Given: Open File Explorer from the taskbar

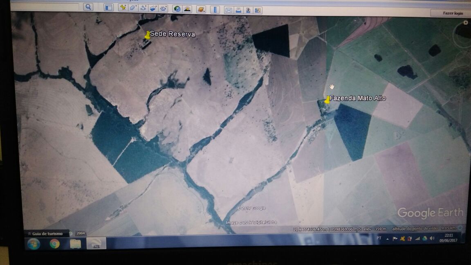Looking at the screenshot, I should click(75, 244).
